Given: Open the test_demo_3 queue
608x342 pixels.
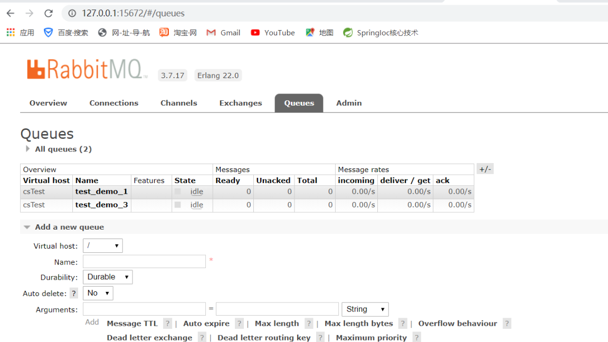Looking at the screenshot, I should [x=101, y=205].
